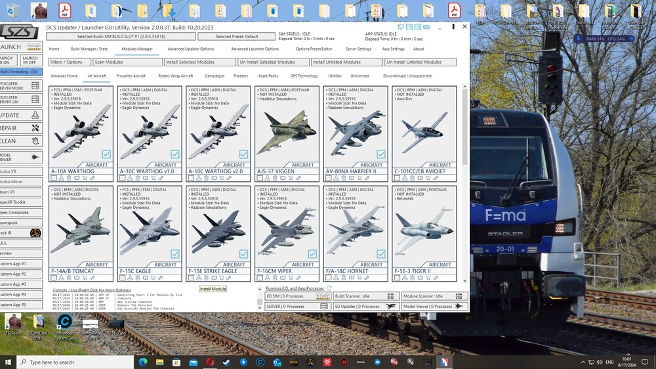Click the download icon under A-10A WARTHOG

click(x=61, y=178)
